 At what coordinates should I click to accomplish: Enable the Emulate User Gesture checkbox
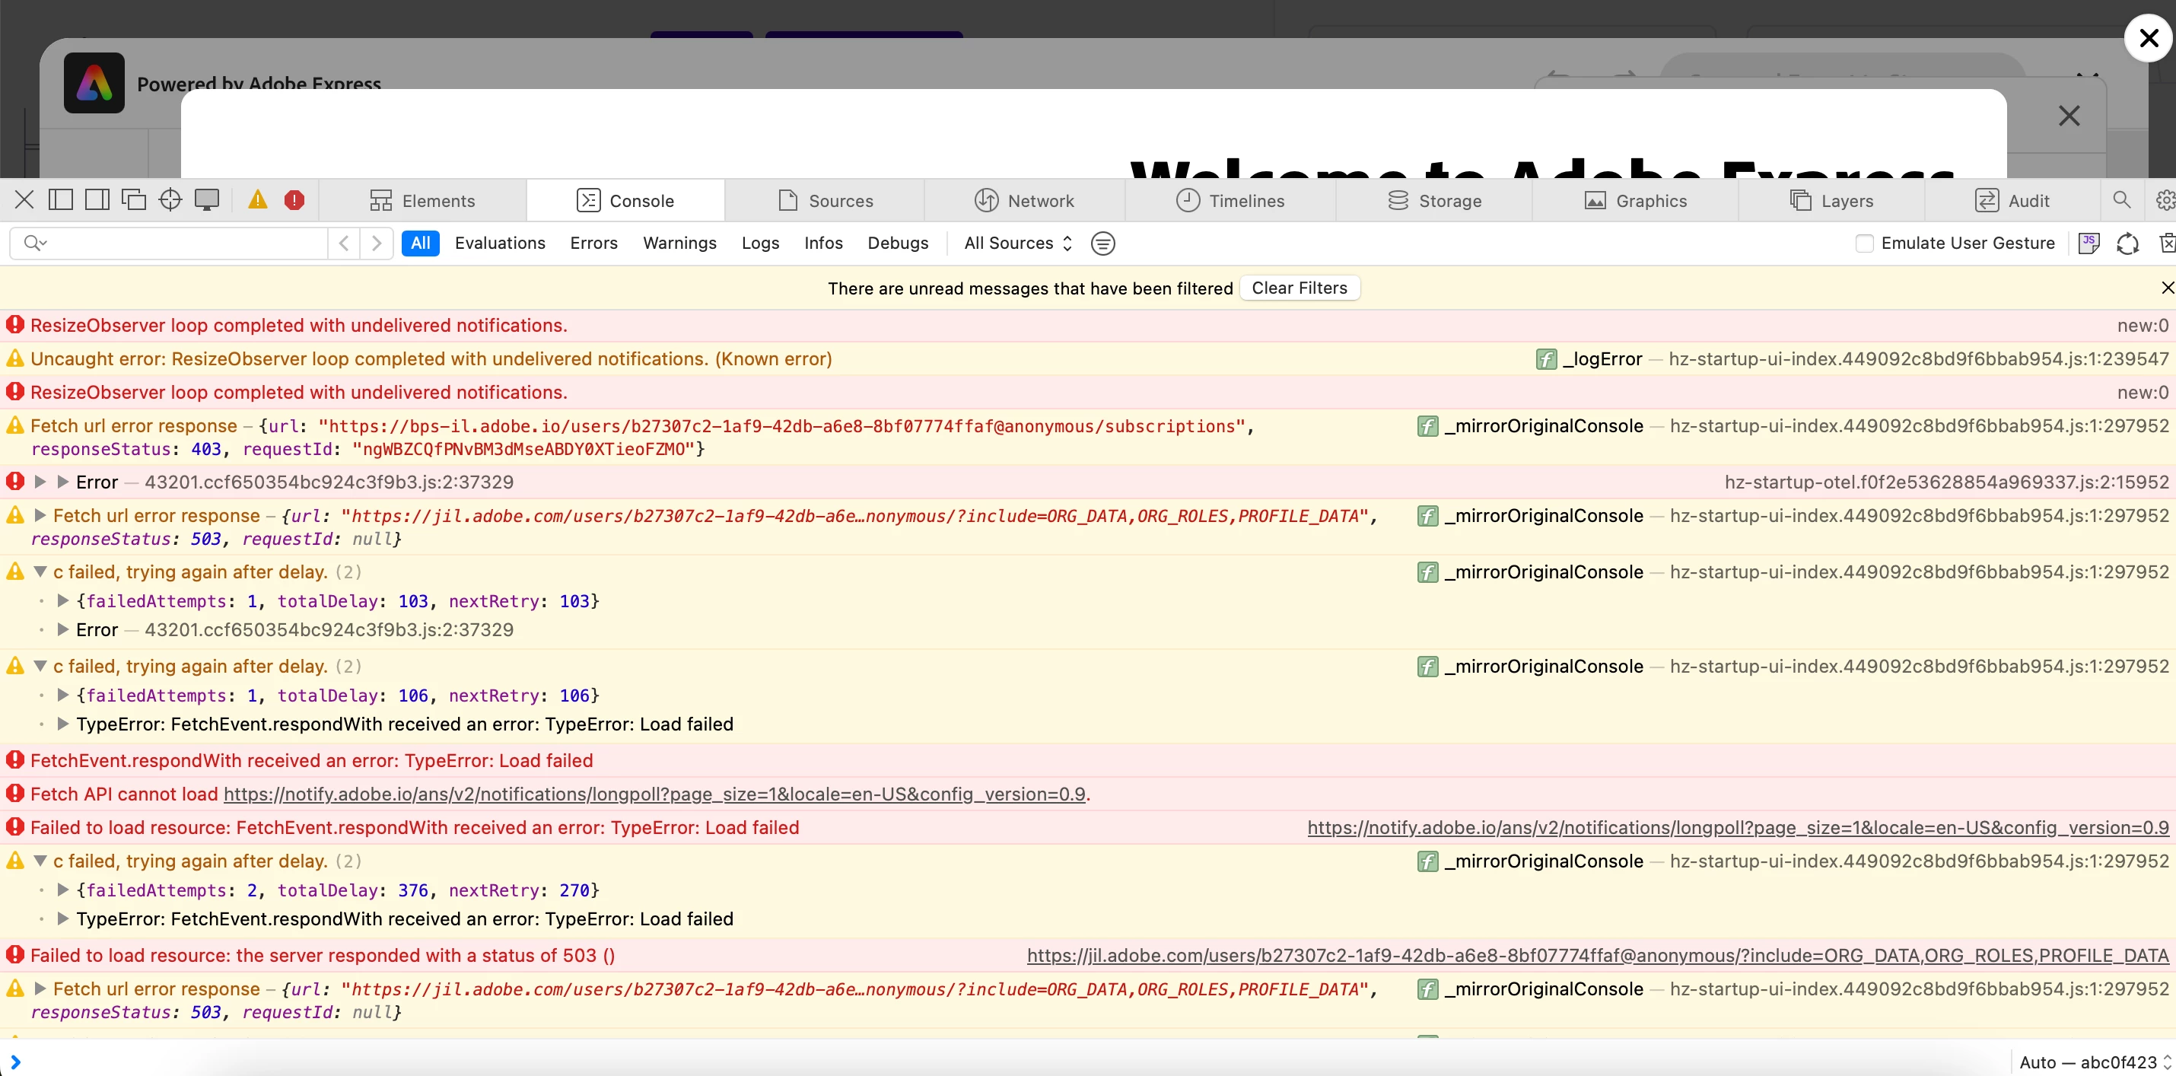[1863, 244]
